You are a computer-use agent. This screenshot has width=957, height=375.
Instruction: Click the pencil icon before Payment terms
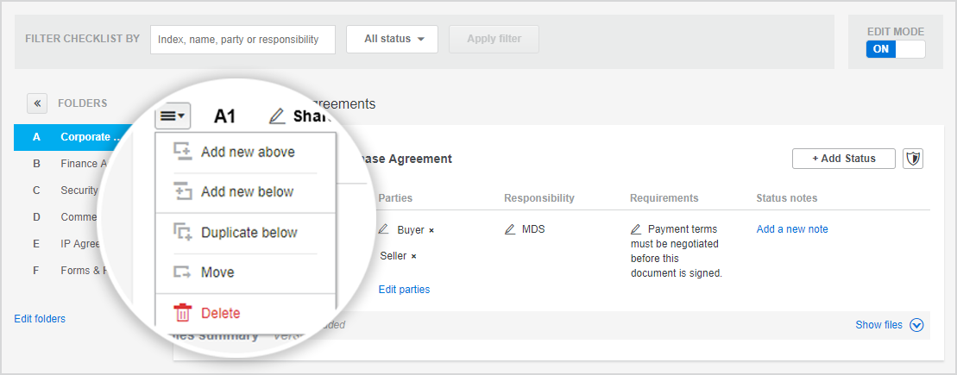(x=636, y=229)
